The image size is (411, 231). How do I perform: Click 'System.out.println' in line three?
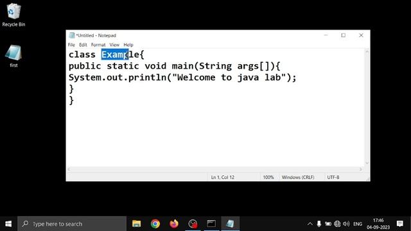point(118,78)
